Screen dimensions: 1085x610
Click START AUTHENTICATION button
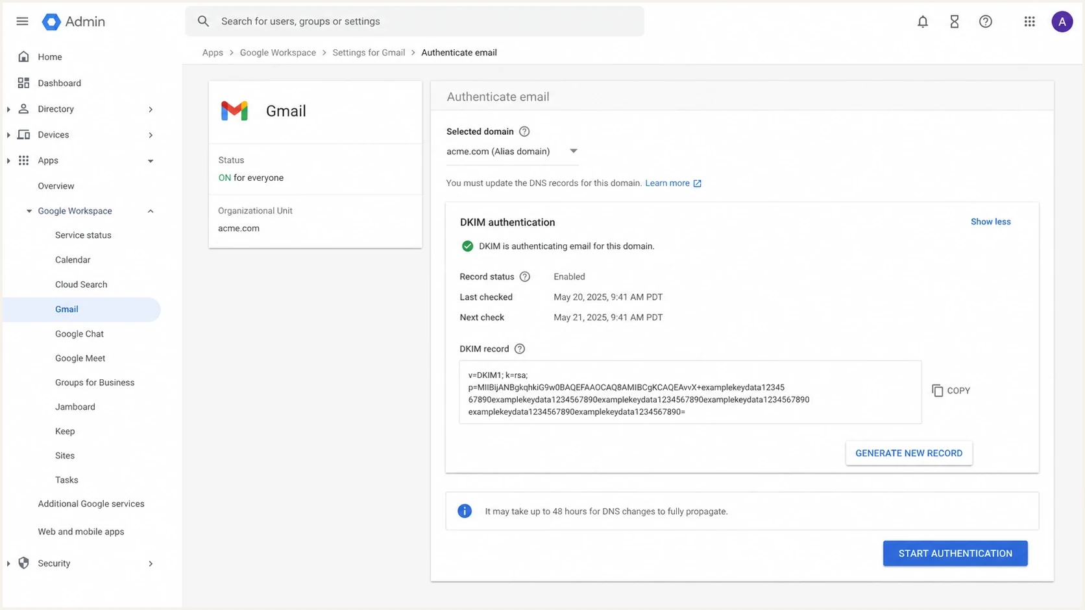click(955, 554)
